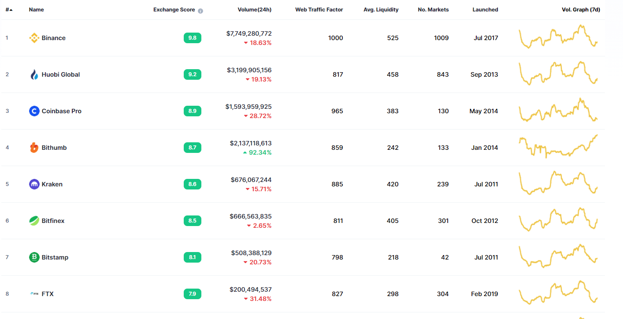The height and width of the screenshot is (319, 623).
Task: Sort by Web Traffic Factor column
Action: click(319, 10)
